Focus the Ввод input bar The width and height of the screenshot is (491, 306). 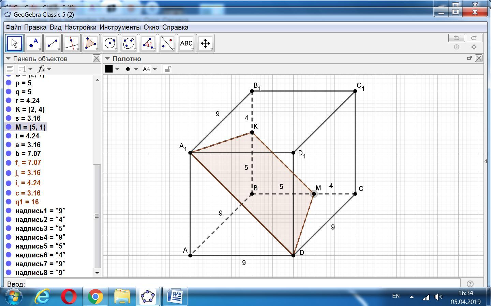[x=243, y=284]
